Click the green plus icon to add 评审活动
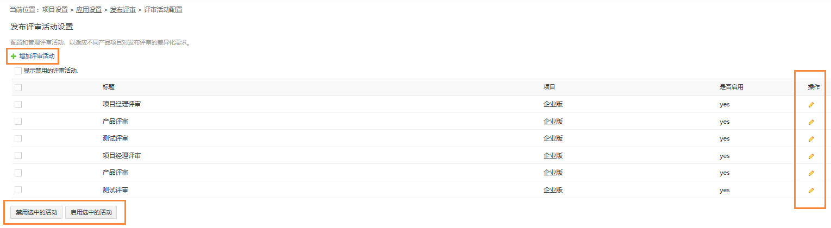This screenshot has width=831, height=228. point(14,56)
